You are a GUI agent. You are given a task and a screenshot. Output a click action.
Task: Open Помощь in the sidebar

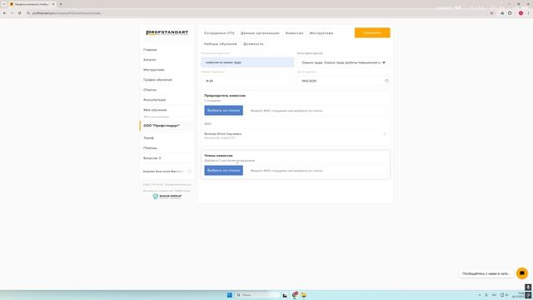pos(150,148)
